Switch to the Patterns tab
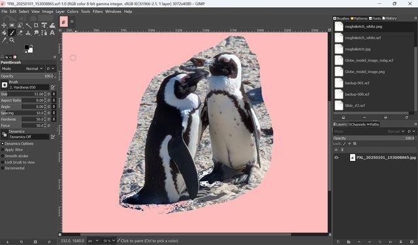The width and height of the screenshot is (418, 245). coord(359,18)
